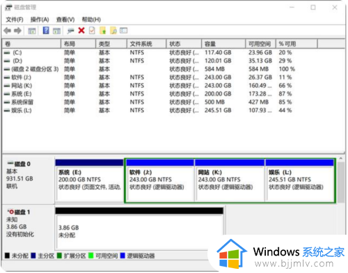Click the scroll up arrow of disk pane

[x=341, y=159]
